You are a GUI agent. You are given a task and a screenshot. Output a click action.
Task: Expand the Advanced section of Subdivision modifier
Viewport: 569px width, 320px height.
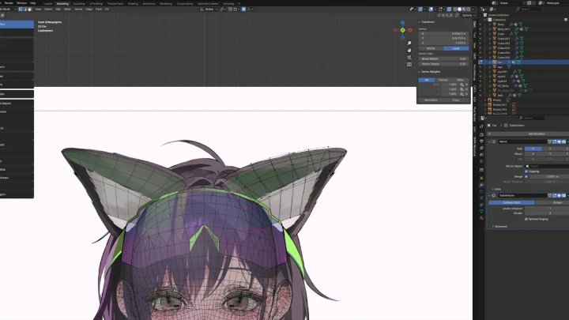click(x=493, y=227)
